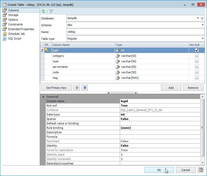The width and height of the screenshot is (207, 176).
Task: Check Not Null for servername column
Action: tap(197, 67)
